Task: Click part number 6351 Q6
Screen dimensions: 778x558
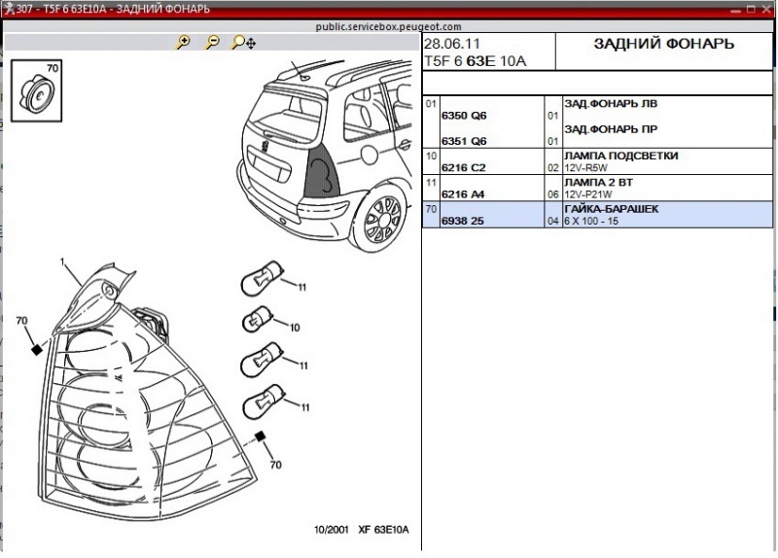Action: (463, 141)
